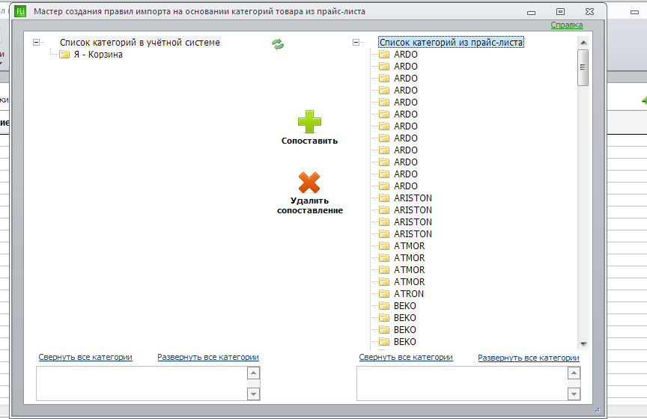
Task: Click the down arrow of the bottom-left text box
Action: click(253, 394)
